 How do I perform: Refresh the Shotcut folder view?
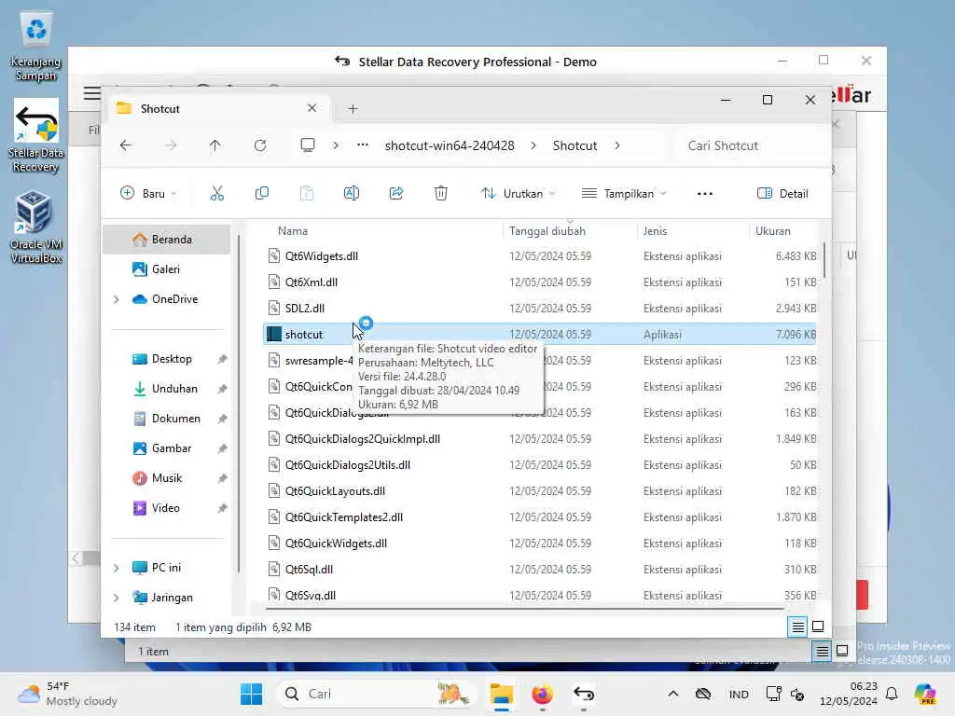pyautogui.click(x=260, y=145)
